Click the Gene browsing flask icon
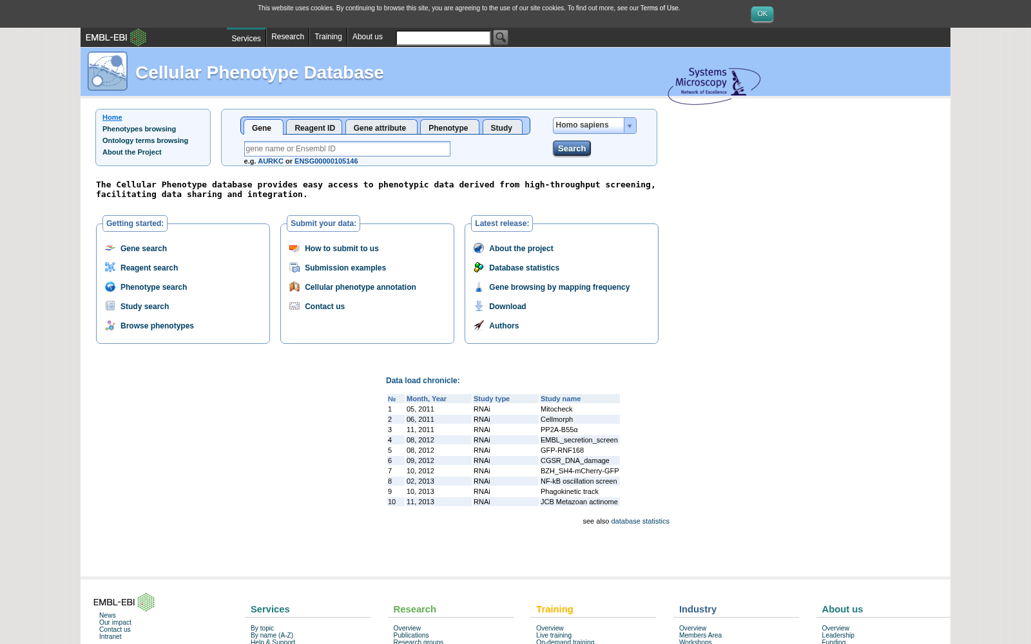The height and width of the screenshot is (644, 1031). (x=479, y=287)
